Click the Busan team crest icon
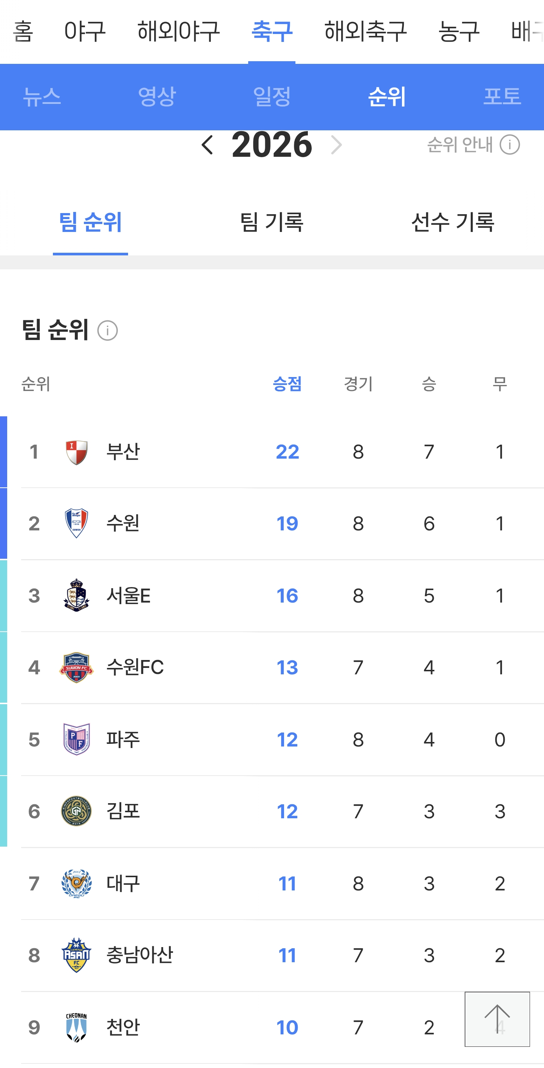544x1068 pixels. [x=77, y=452]
